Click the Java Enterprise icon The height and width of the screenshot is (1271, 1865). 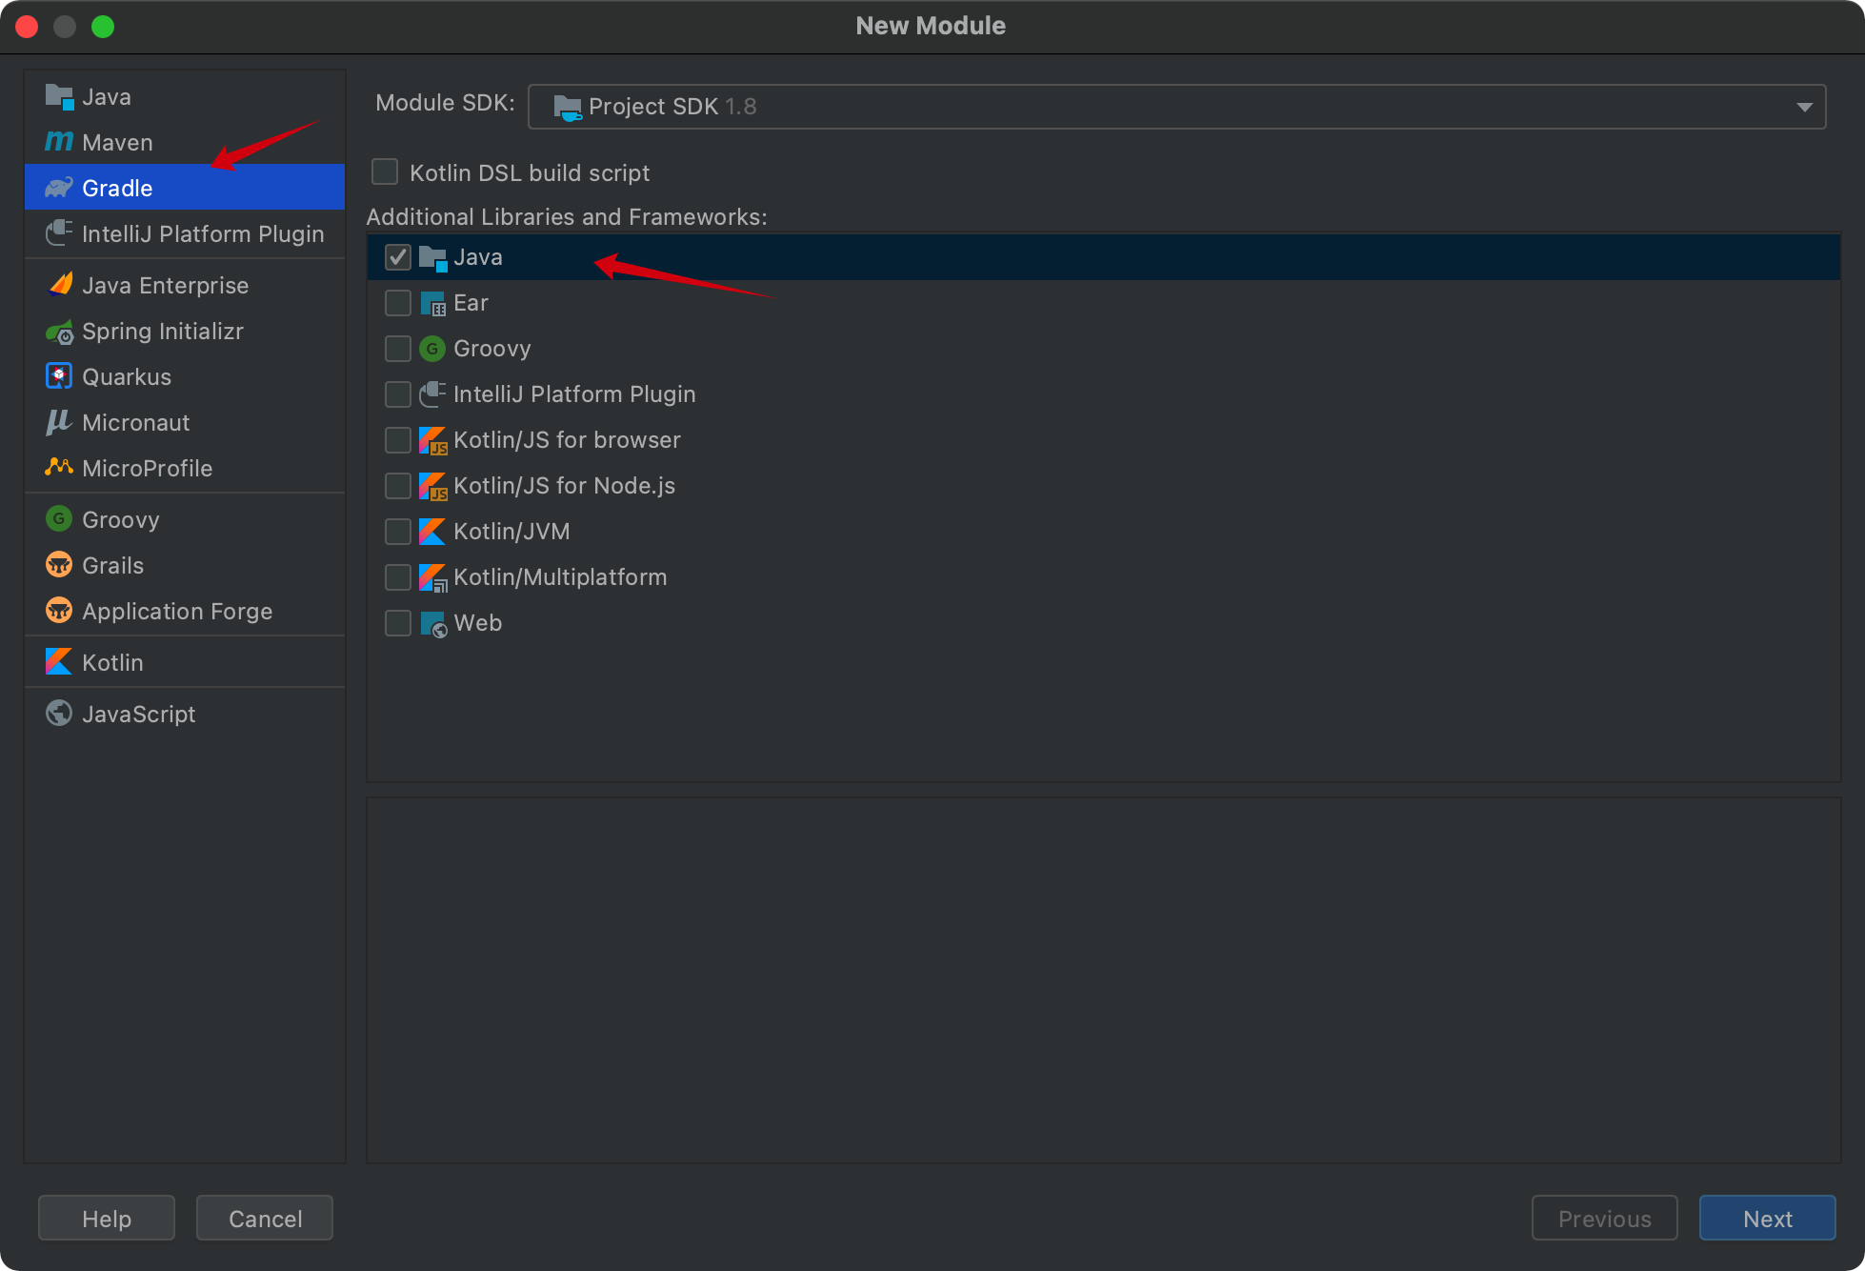click(59, 285)
